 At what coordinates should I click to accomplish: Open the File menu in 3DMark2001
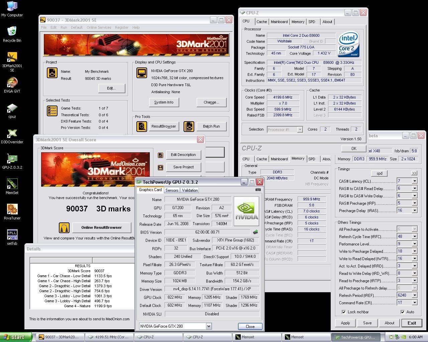click(44, 27)
